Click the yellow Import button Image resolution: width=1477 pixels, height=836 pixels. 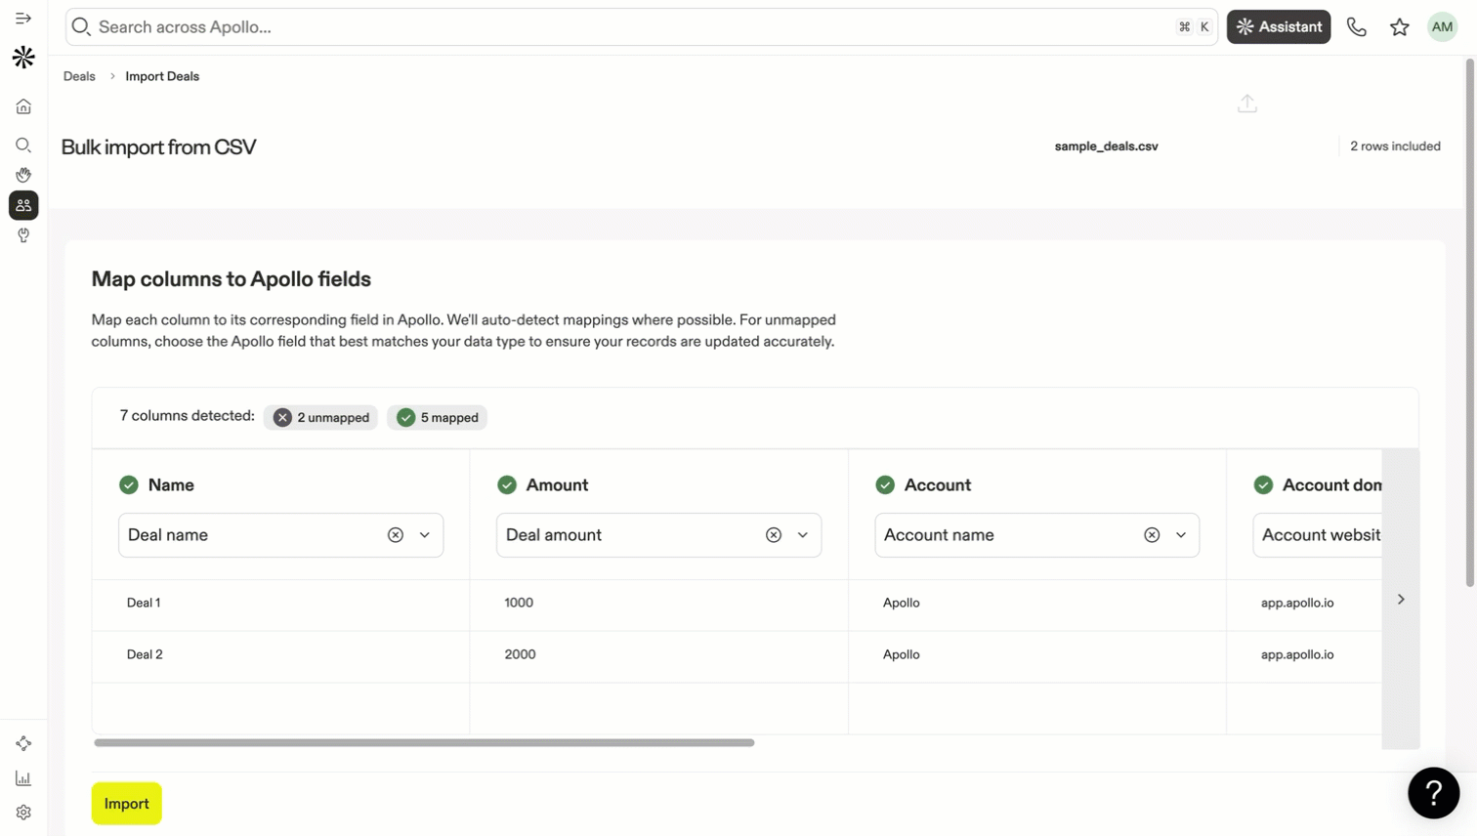(x=127, y=804)
